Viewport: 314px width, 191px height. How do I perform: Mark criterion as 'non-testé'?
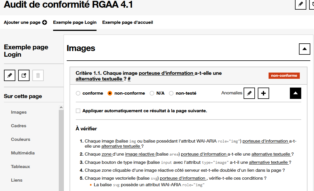coord(171,93)
